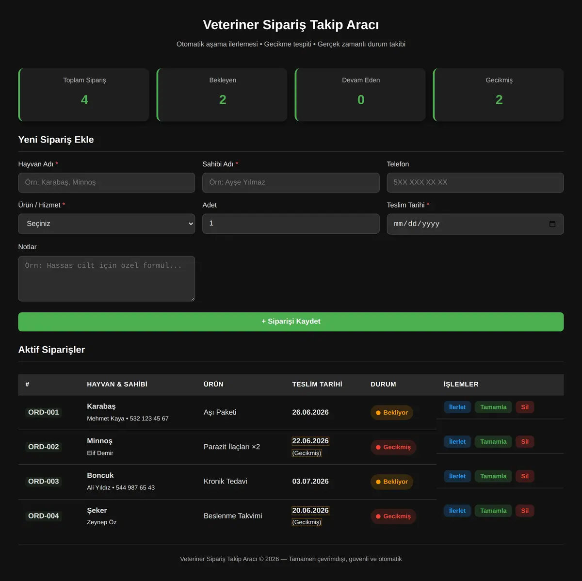Remove order ORD-004 with Sil
The width and height of the screenshot is (582, 581).
525,511
